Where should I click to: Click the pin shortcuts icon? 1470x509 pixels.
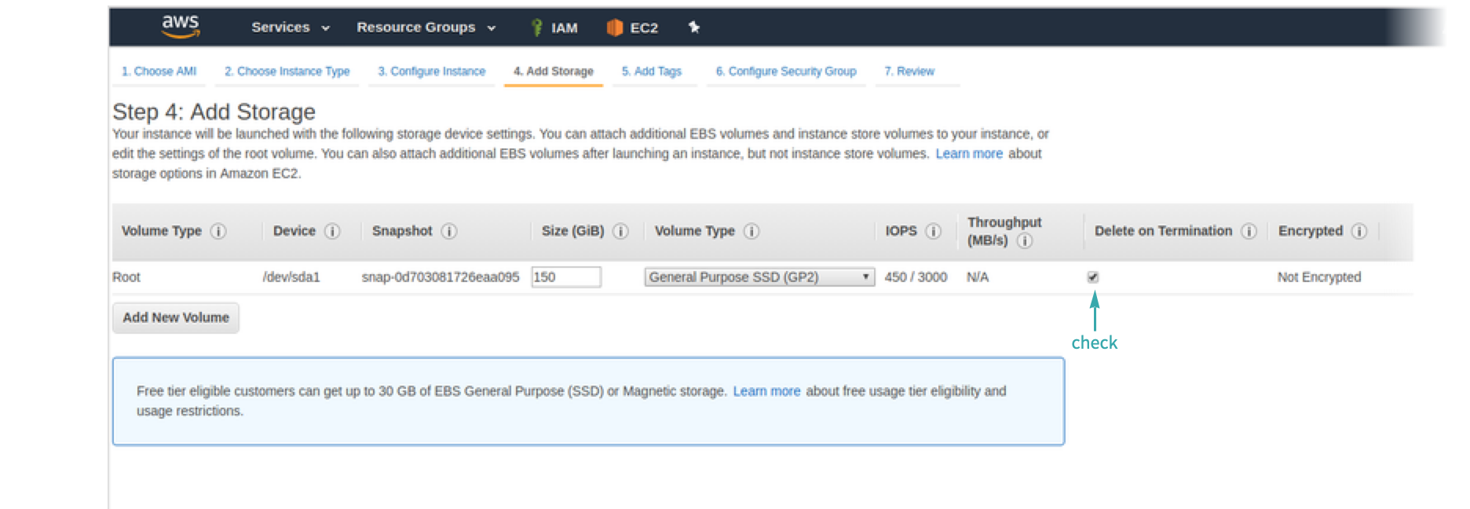694,27
